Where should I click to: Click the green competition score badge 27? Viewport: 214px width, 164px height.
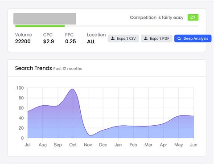193,17
